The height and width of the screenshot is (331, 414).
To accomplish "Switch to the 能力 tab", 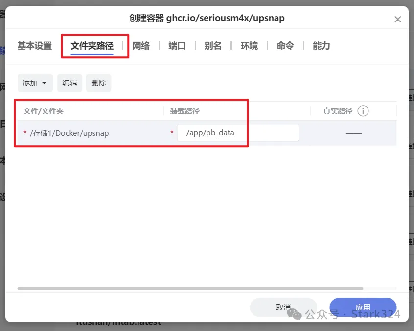I will pos(322,46).
